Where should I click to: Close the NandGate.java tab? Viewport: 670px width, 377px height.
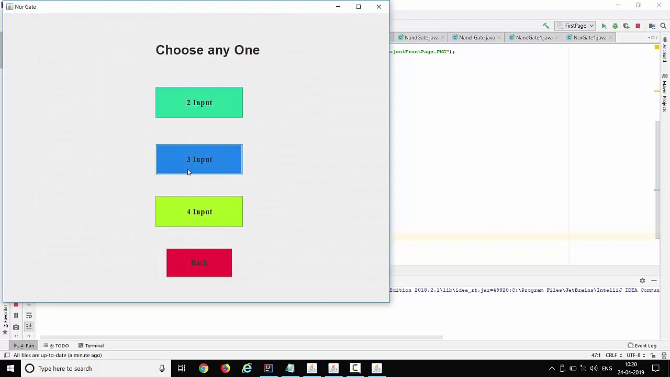pos(443,38)
